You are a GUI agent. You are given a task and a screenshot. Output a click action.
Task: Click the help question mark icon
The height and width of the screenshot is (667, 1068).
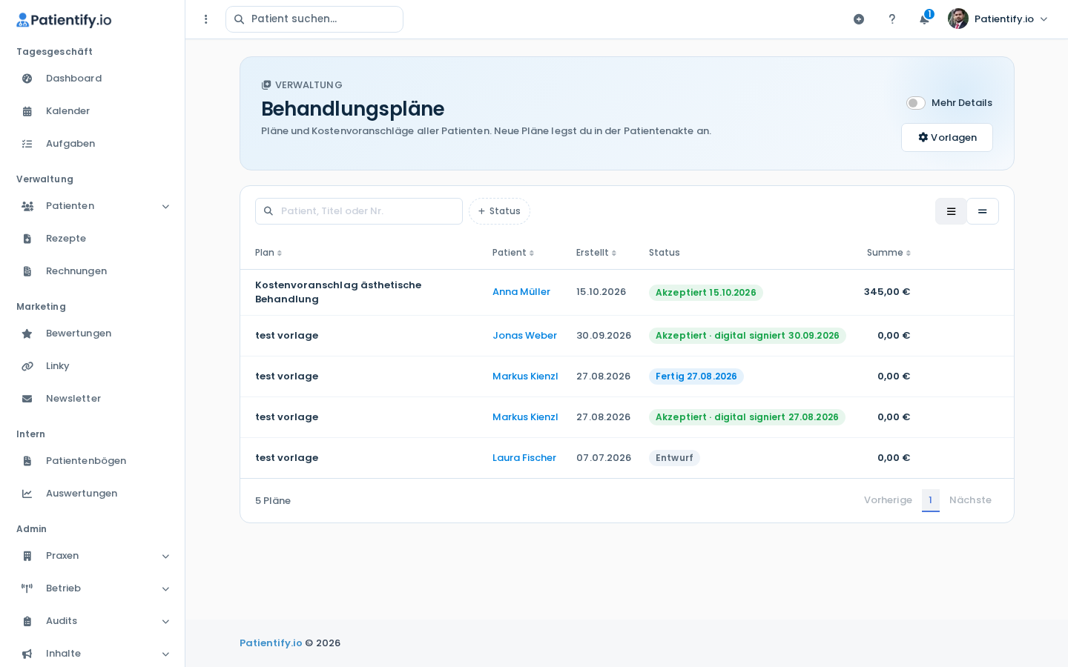click(892, 19)
